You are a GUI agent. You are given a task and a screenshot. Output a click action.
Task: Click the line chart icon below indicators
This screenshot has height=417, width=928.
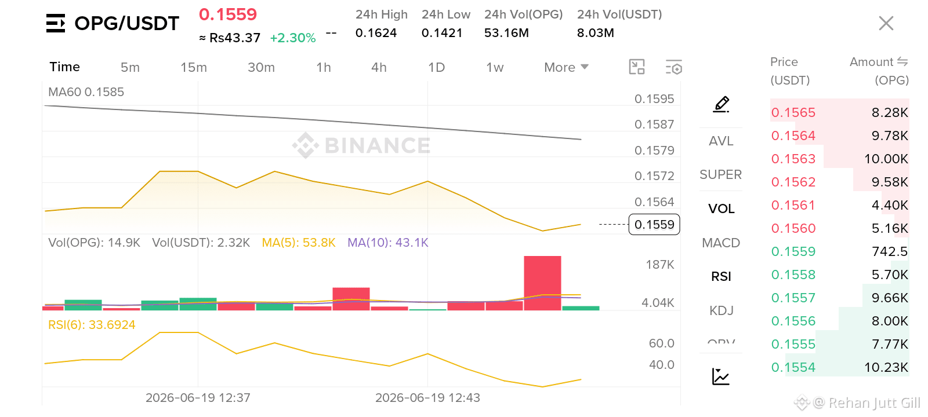click(721, 376)
